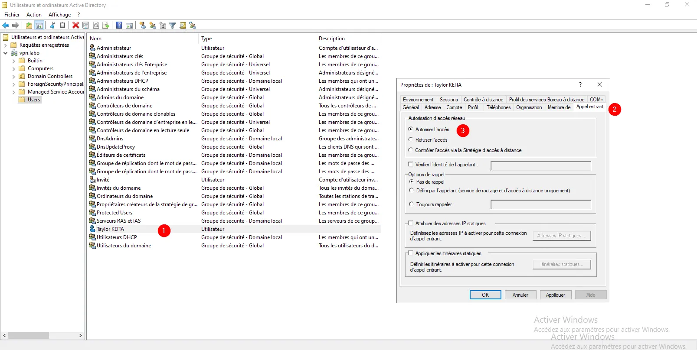Expand the 'Requêtes enregistrées' tree node
The height and width of the screenshot is (350, 697).
tap(6, 45)
